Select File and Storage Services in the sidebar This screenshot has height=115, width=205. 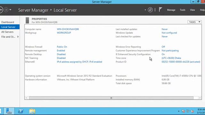point(8,37)
